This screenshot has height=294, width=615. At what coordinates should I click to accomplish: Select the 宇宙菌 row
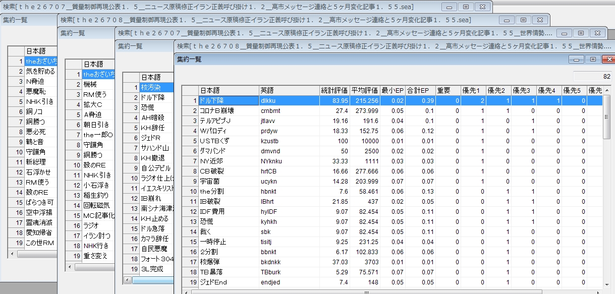tap(392, 181)
